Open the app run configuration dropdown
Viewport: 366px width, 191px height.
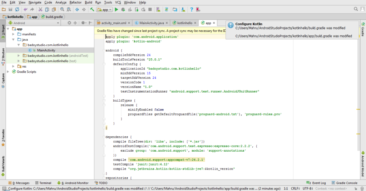(105, 9)
